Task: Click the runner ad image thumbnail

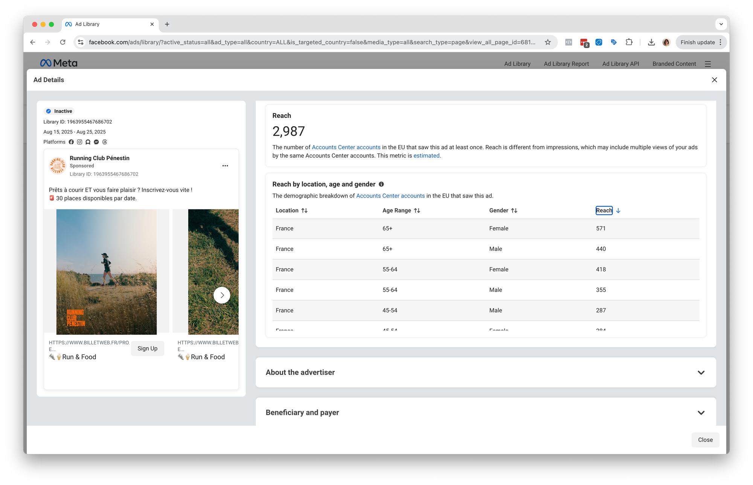Action: [x=107, y=271]
